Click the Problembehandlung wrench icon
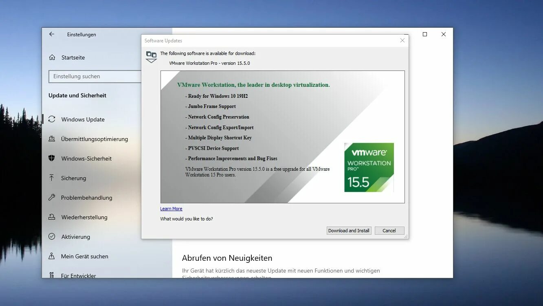Image resolution: width=543 pixels, height=306 pixels. [52, 197]
